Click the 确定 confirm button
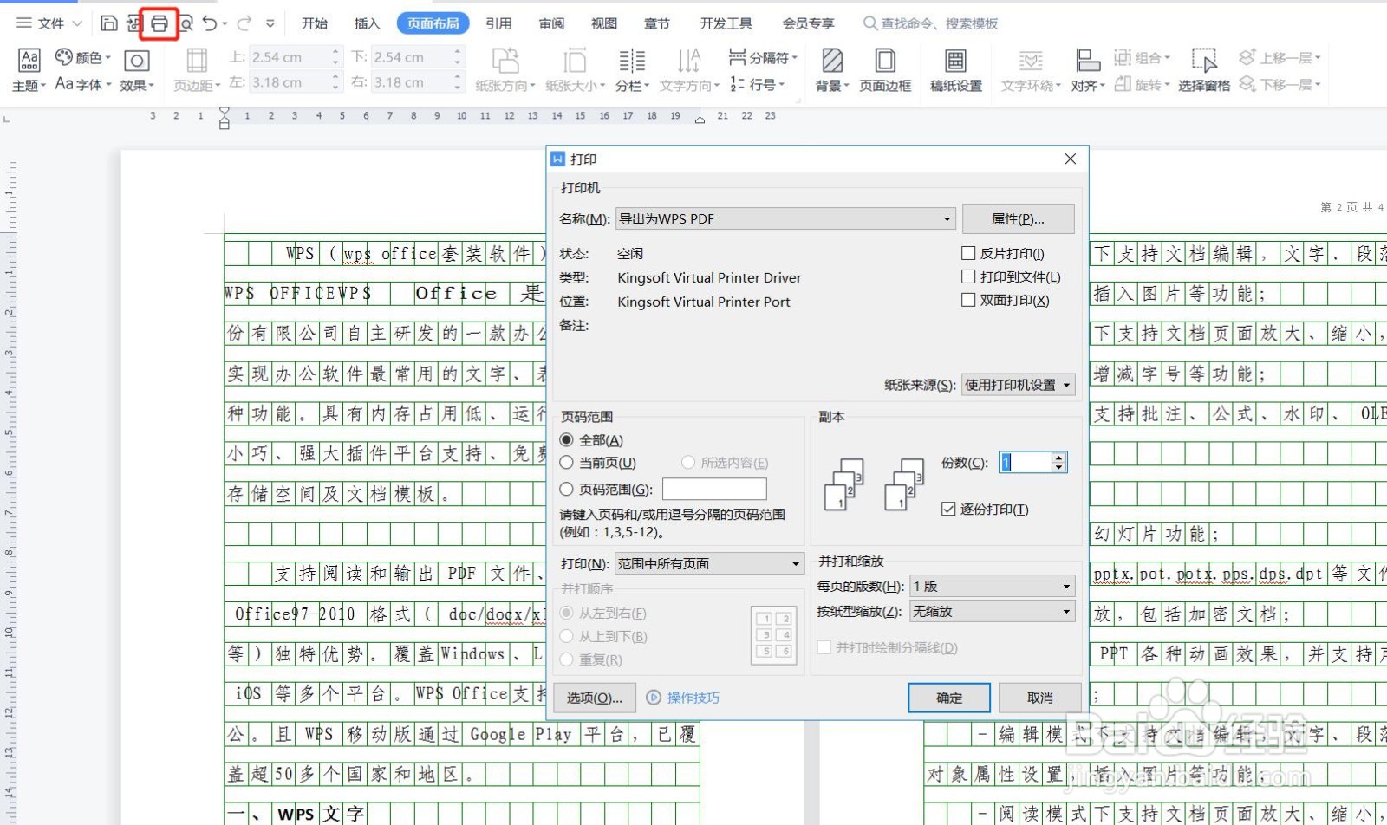The width and height of the screenshot is (1387, 825). pos(948,698)
